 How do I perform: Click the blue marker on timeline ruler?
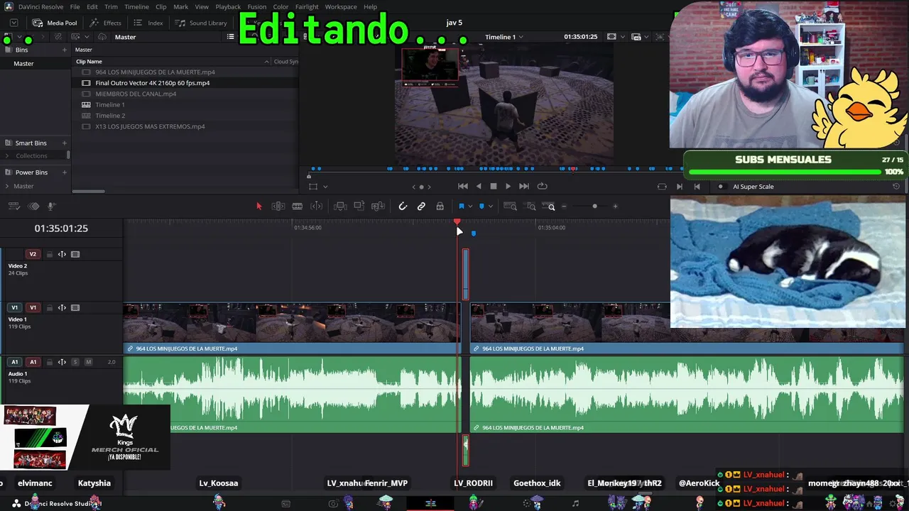pyautogui.click(x=474, y=233)
